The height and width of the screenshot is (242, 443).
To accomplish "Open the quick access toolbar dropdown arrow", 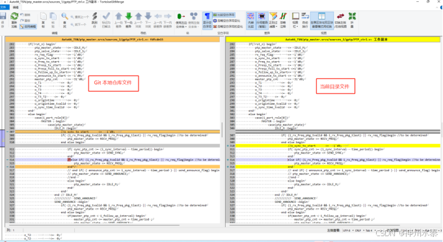I will click(x=5, y=2).
